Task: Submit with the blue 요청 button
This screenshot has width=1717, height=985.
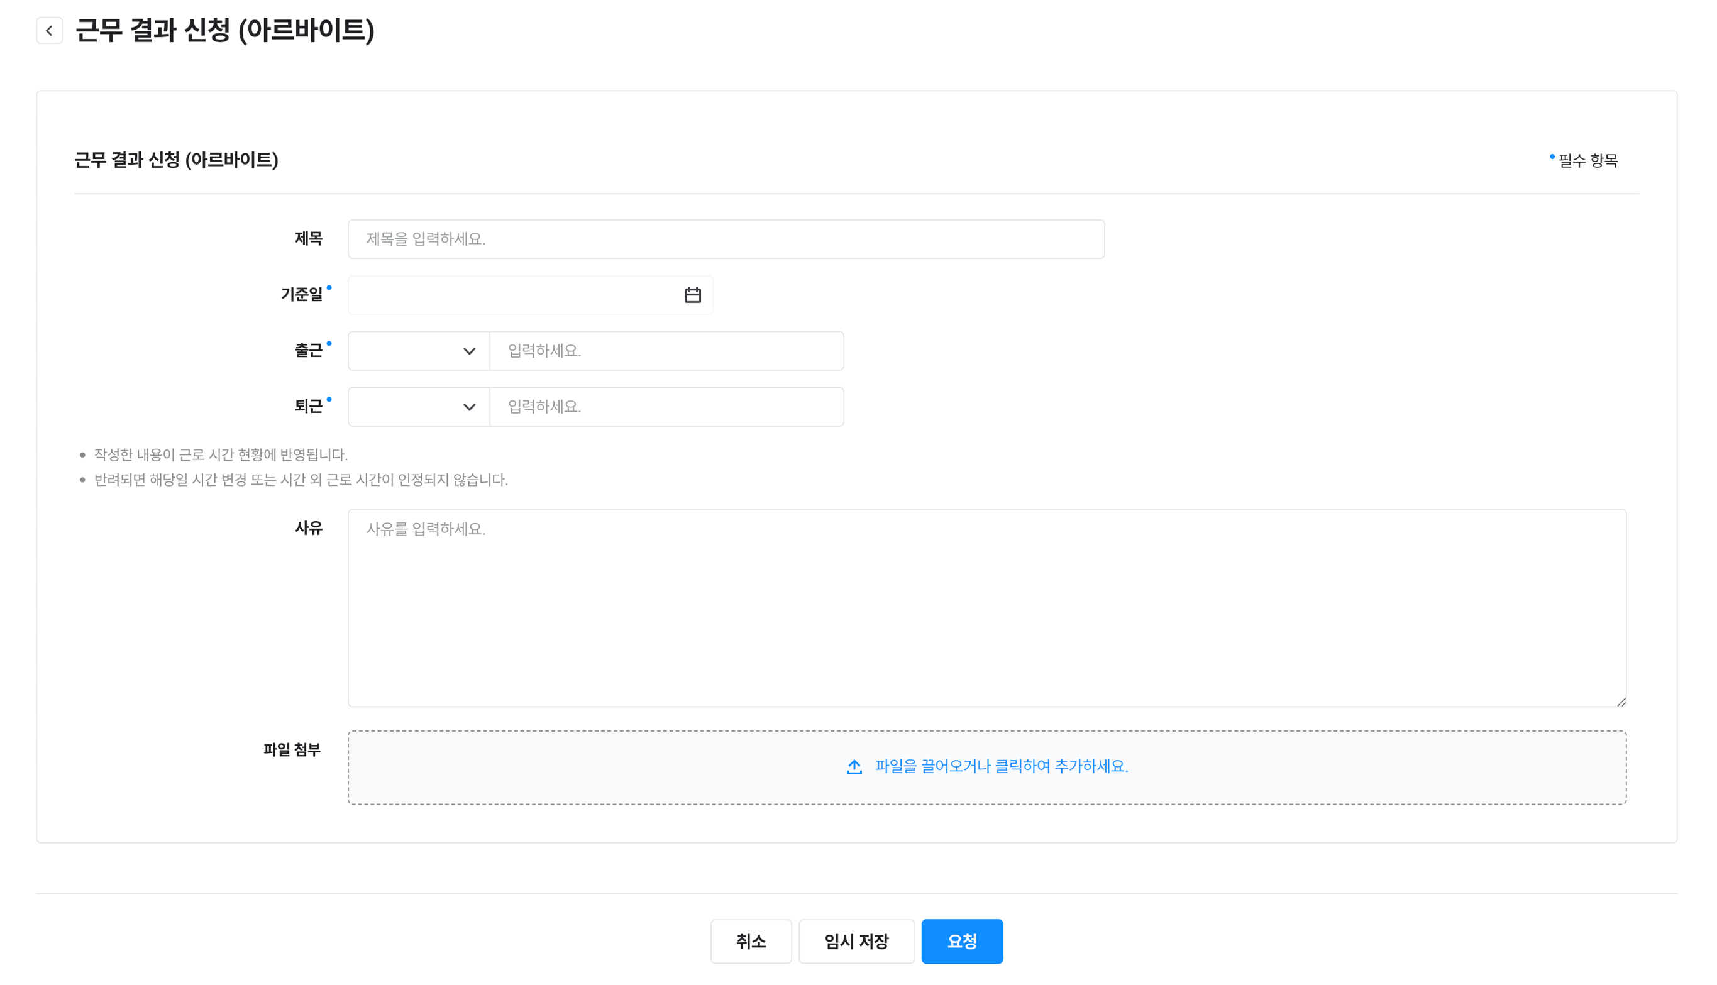Action: 961,941
